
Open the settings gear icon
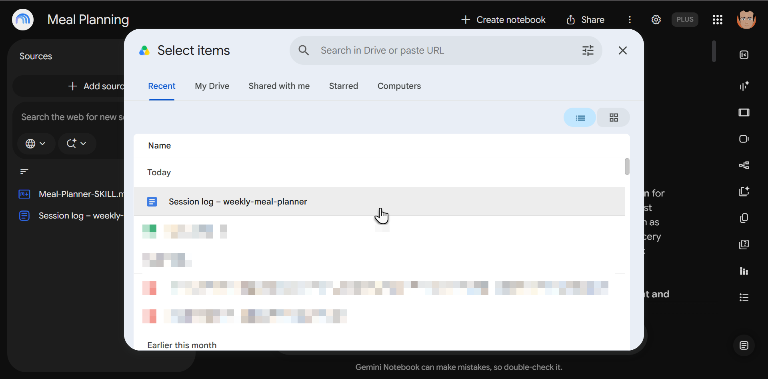point(656,20)
